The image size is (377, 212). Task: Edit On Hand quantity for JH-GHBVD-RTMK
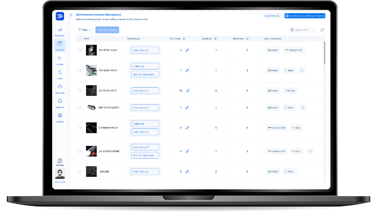tap(187, 151)
